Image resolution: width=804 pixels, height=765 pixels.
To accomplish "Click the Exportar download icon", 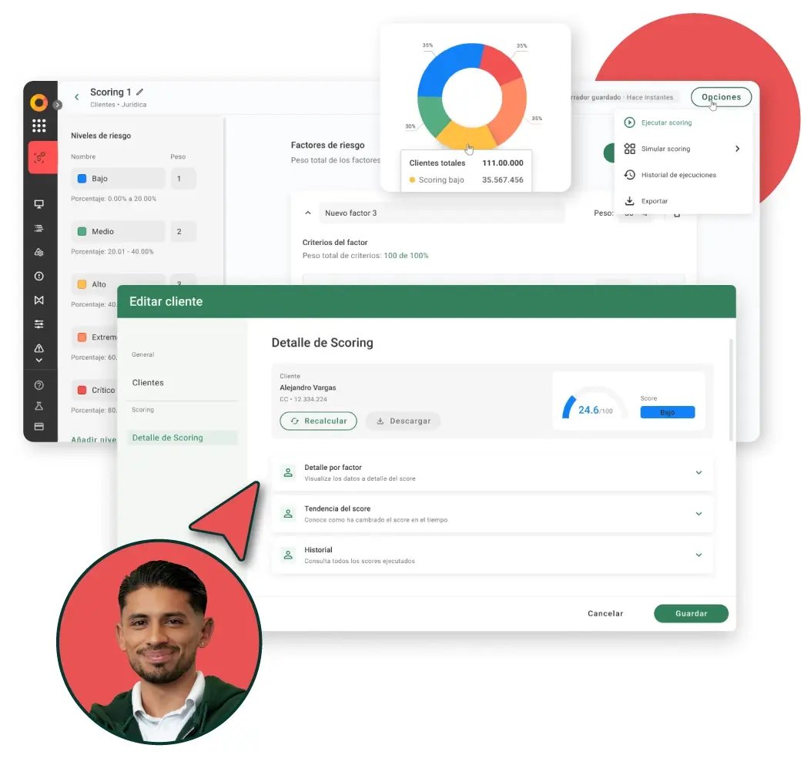I will click(x=630, y=201).
